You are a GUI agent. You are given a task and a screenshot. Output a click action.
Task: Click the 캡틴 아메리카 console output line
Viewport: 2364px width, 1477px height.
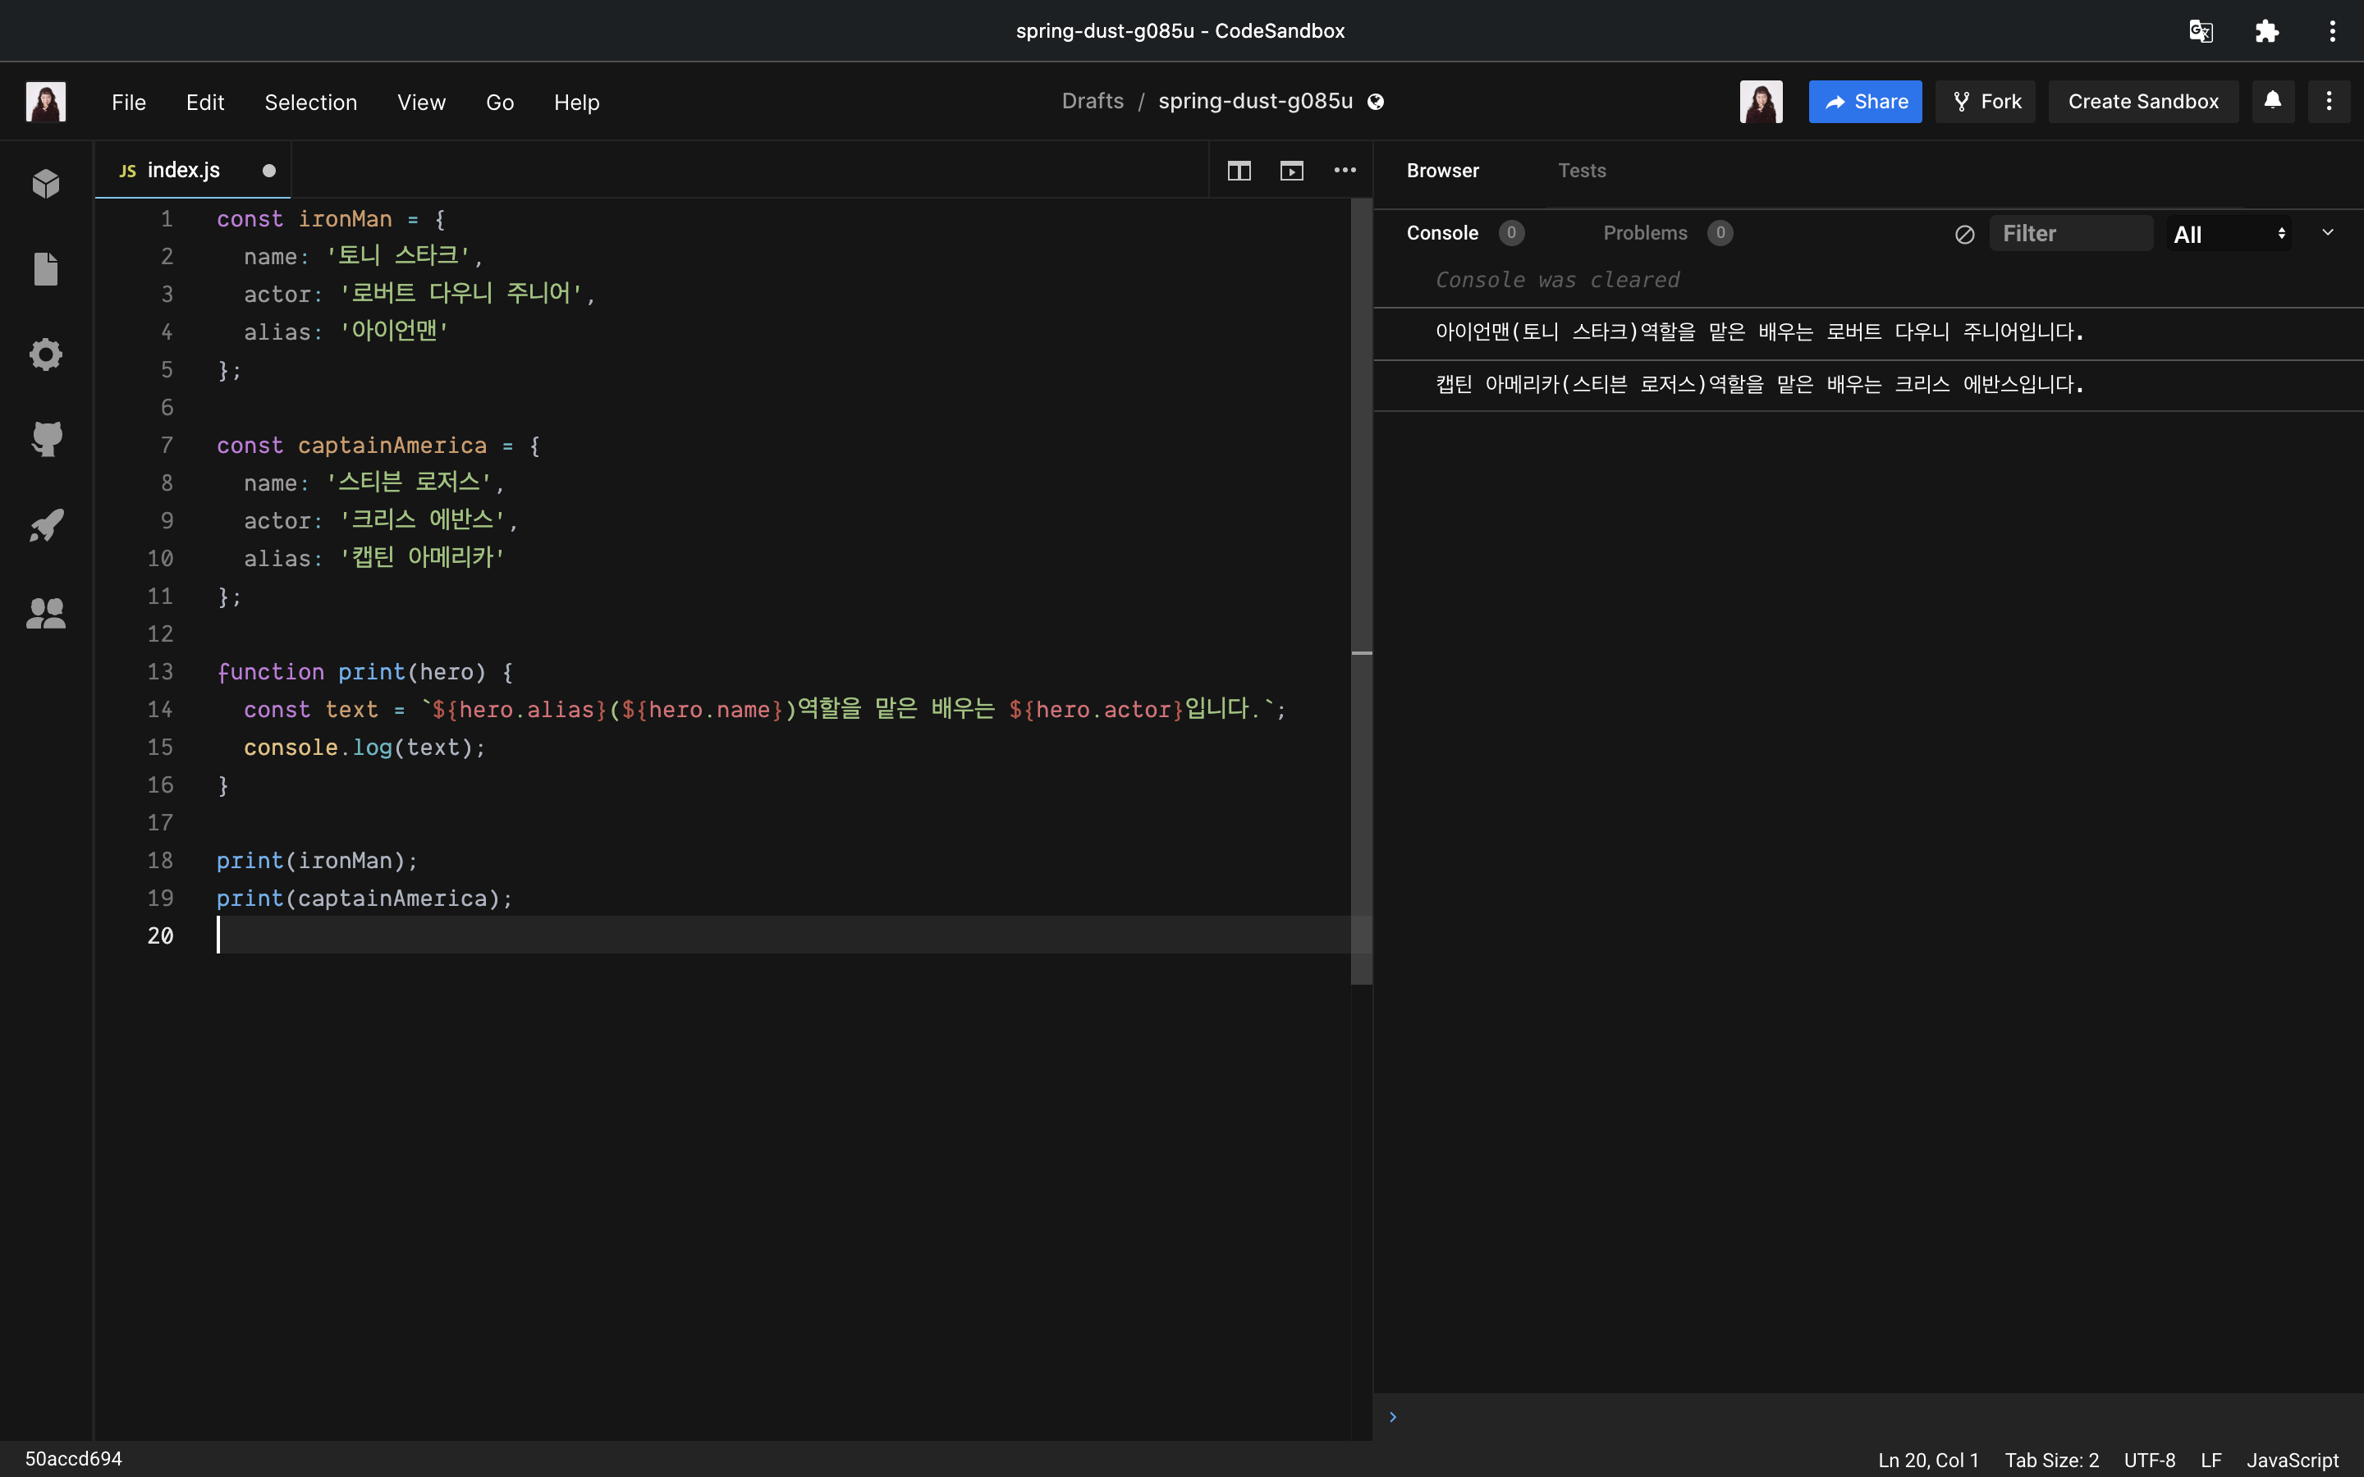tap(1867, 385)
